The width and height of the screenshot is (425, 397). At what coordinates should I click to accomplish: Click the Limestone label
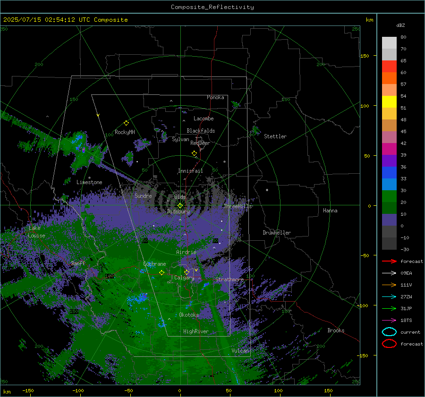coord(89,182)
